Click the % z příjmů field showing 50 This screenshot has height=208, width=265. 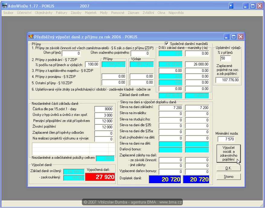click(x=226, y=58)
